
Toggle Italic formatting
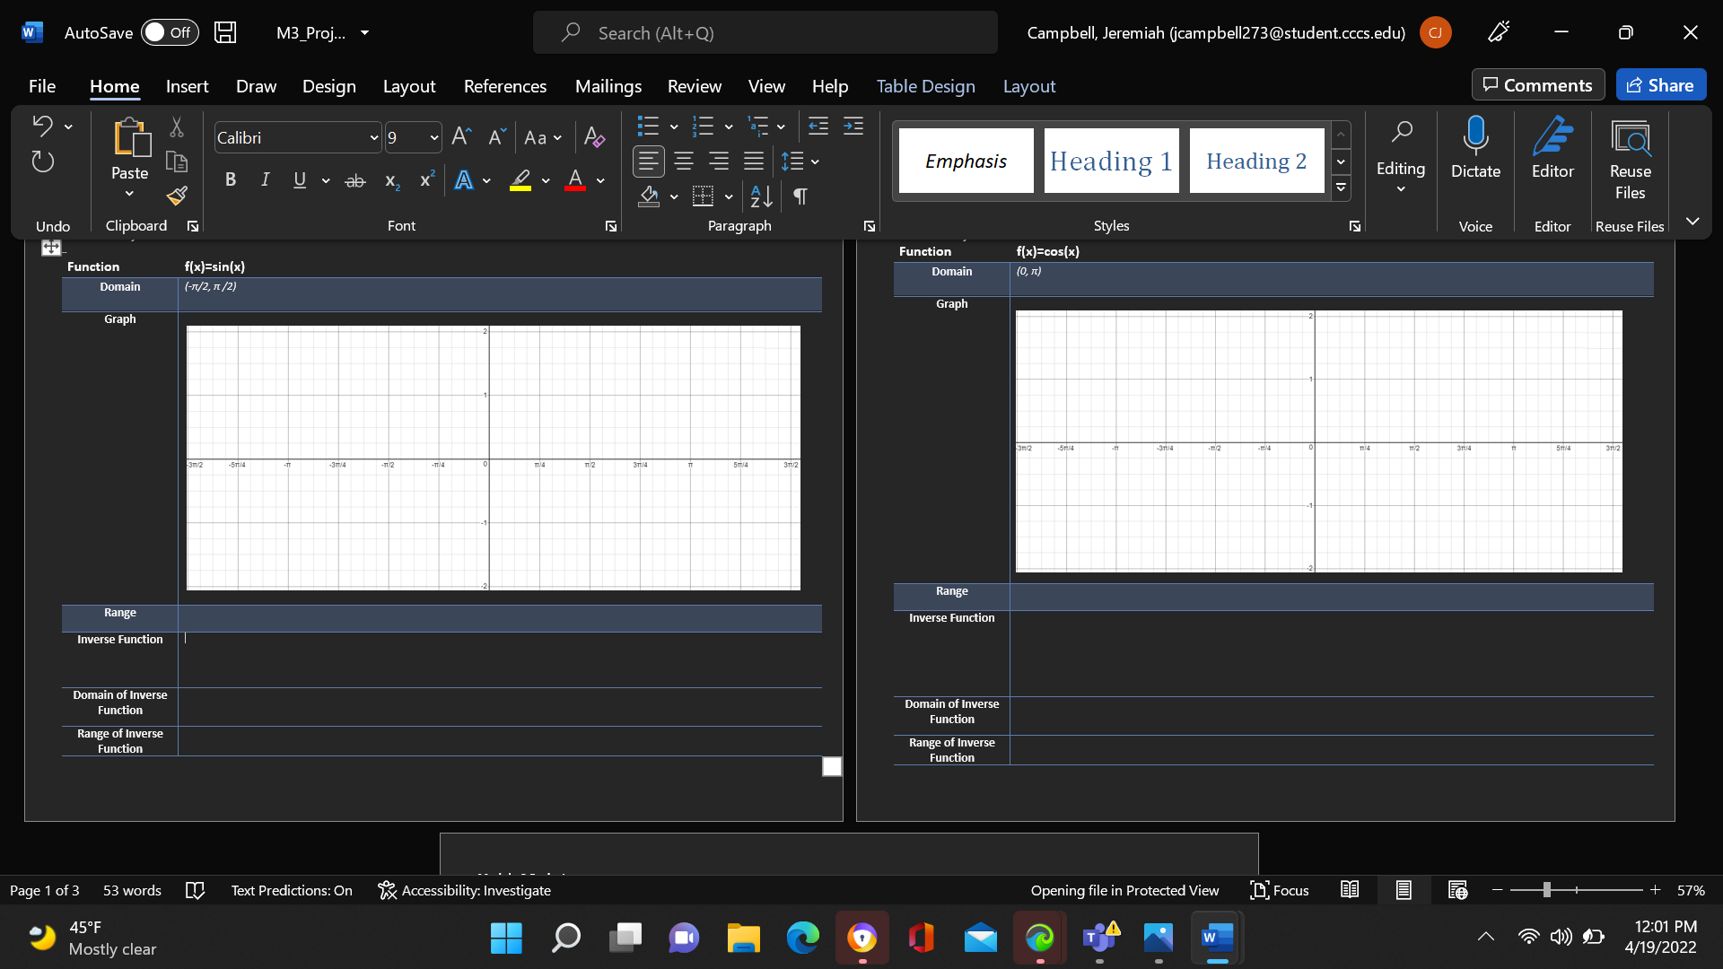click(x=265, y=180)
